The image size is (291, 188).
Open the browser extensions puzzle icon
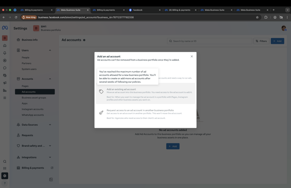[x=266, y=17]
